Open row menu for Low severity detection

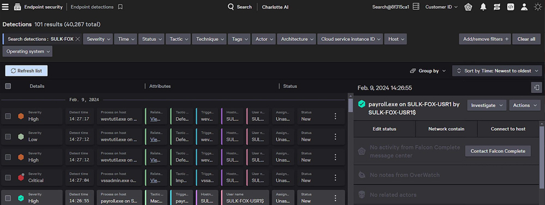335,137
